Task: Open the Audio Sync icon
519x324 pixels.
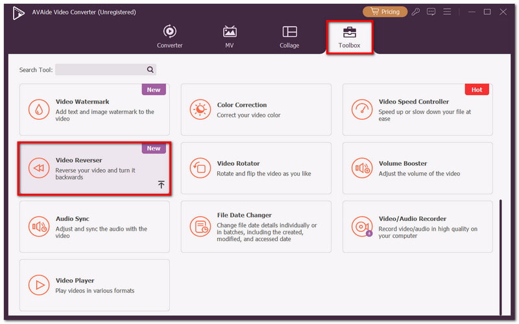Action: pyautogui.click(x=39, y=227)
